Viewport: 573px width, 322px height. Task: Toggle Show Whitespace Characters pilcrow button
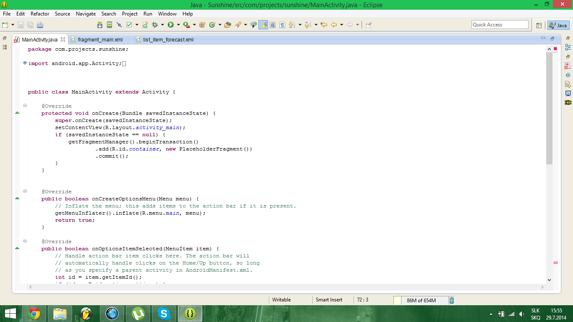282,25
